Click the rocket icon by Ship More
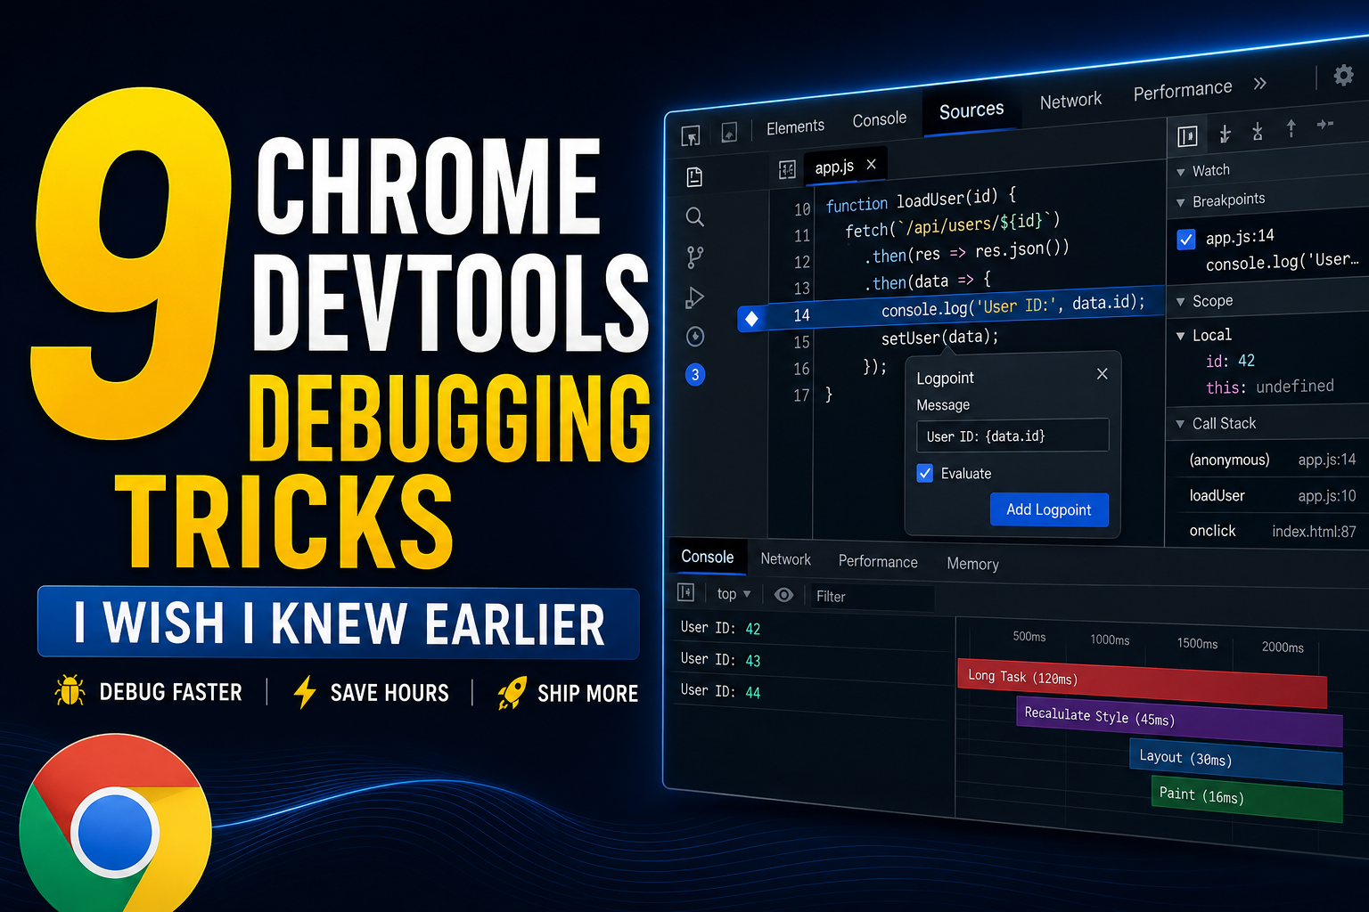The width and height of the screenshot is (1369, 912). pos(512,692)
